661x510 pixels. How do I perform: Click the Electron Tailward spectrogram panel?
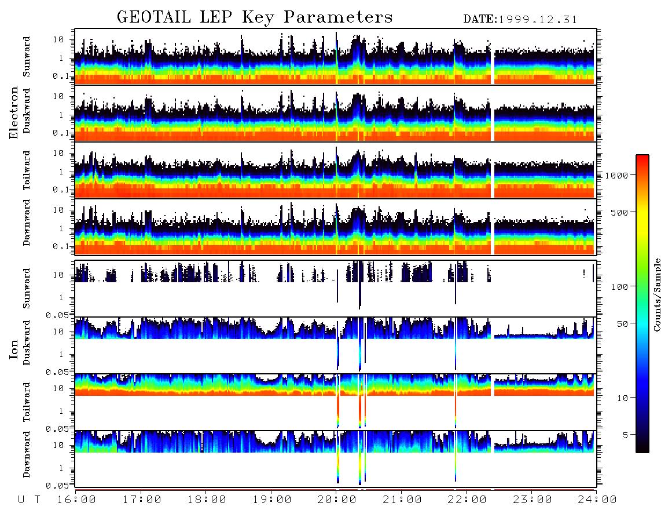(x=336, y=170)
